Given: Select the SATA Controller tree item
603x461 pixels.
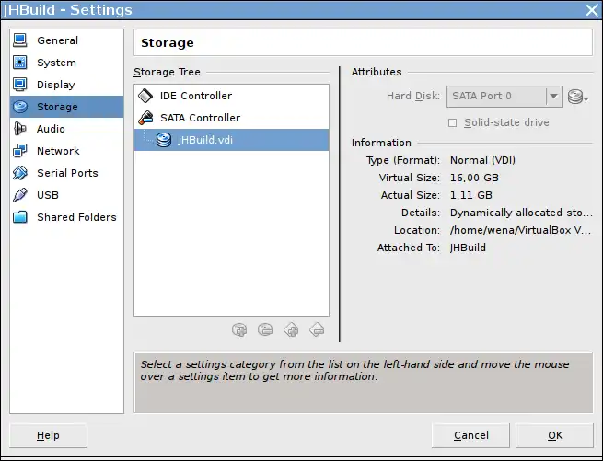Looking at the screenshot, I should [x=231, y=118].
